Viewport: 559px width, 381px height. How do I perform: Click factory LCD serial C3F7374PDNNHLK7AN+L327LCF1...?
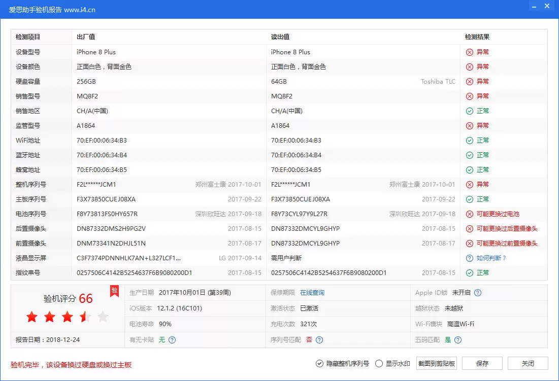(x=128, y=258)
